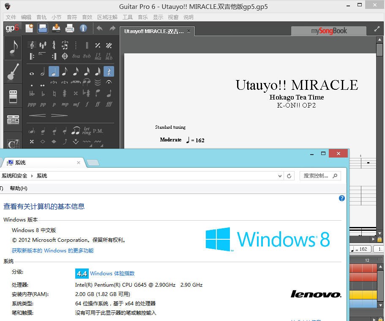Click the 4/4 time signature icon
Viewport: 385px width, 321px height.
click(54, 45)
